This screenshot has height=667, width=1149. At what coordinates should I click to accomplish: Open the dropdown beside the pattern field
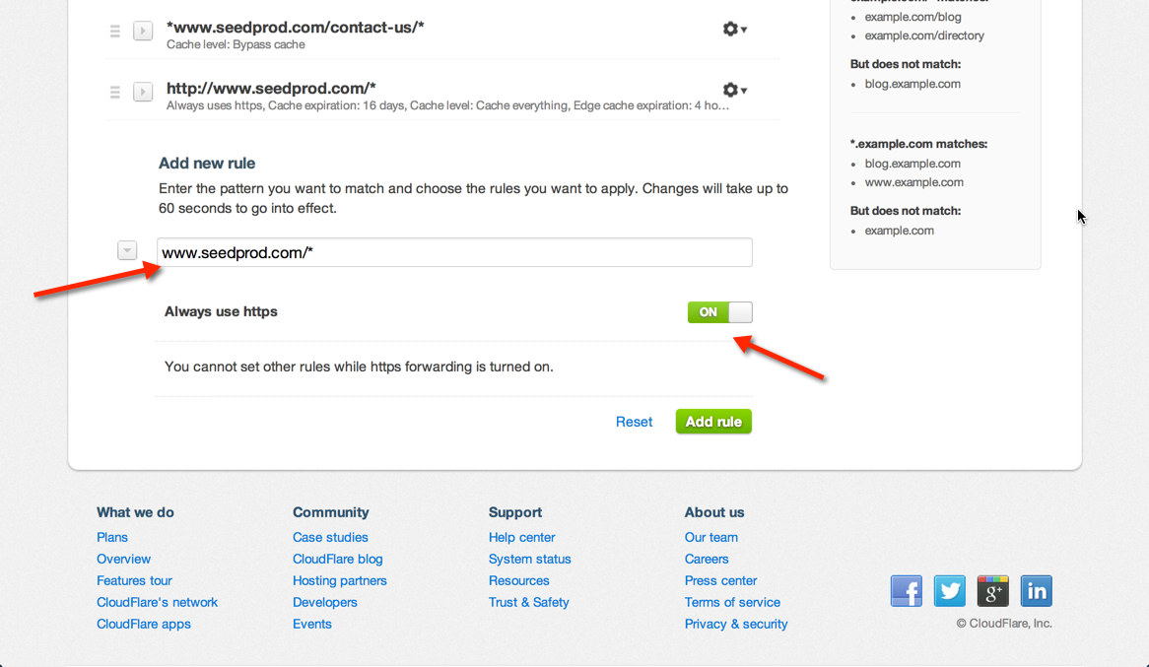[x=127, y=250]
